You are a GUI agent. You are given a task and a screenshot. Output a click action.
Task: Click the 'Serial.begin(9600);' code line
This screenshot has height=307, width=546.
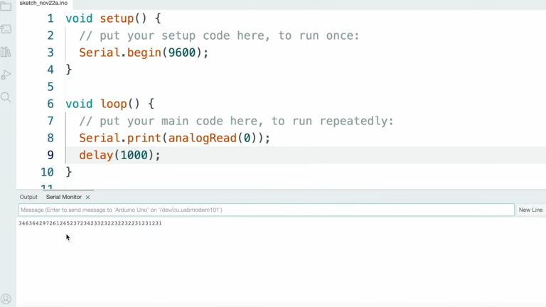(144, 53)
